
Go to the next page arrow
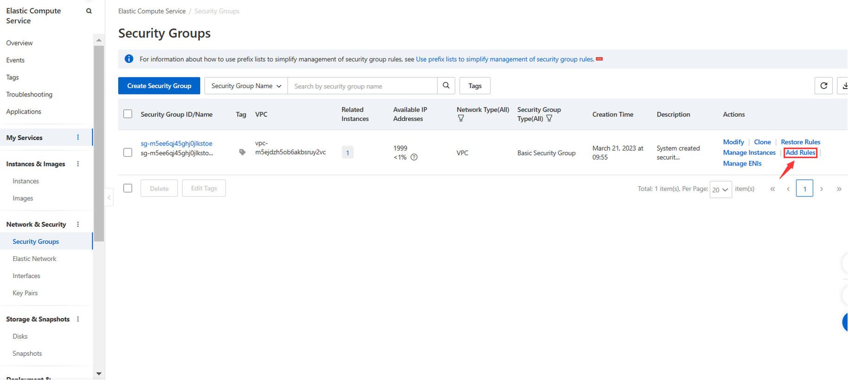point(822,189)
